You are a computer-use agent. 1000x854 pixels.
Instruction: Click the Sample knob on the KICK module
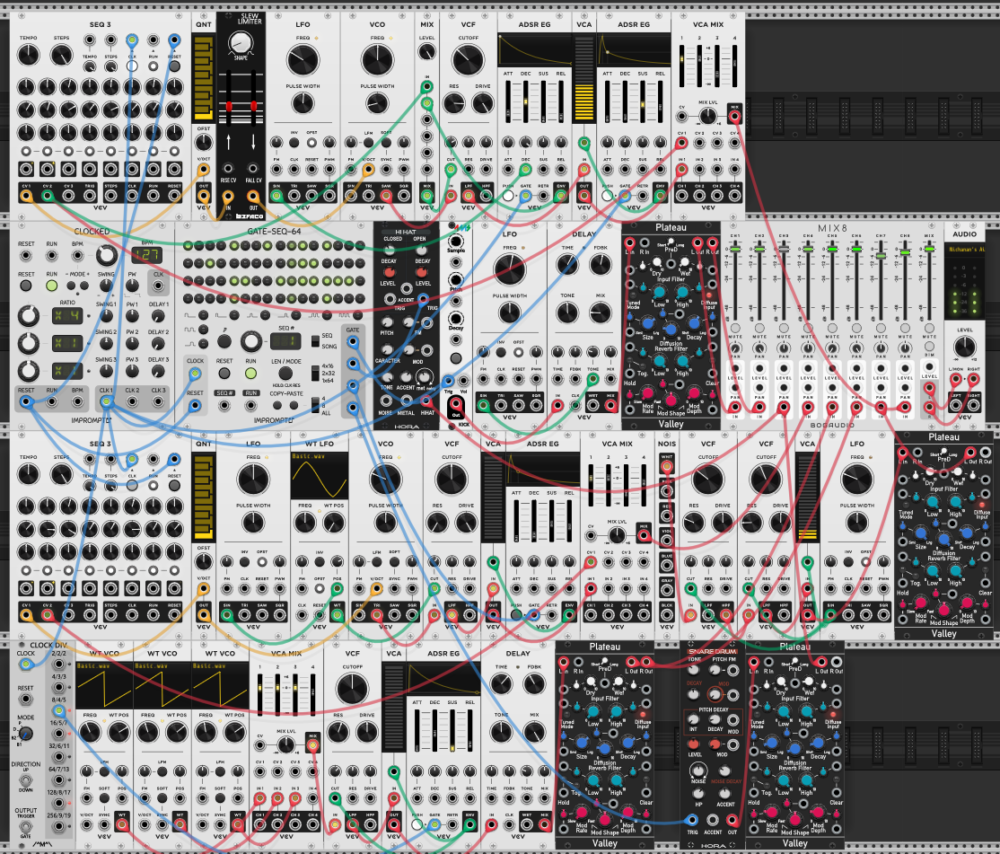(x=455, y=241)
